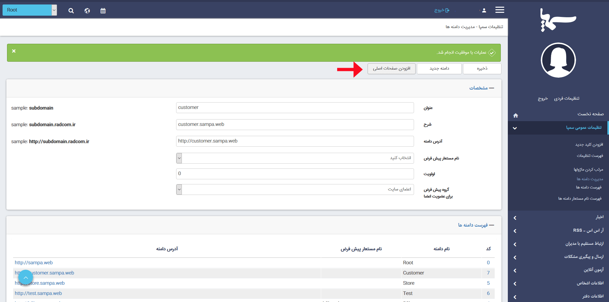Open the گروه پیش فرض members dropdown
Viewport: 609px width, 302px height.
295,190
